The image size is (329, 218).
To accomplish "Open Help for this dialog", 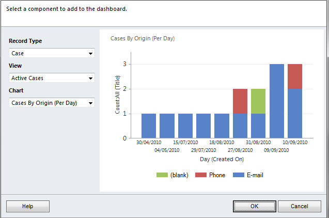I will pos(28,206).
